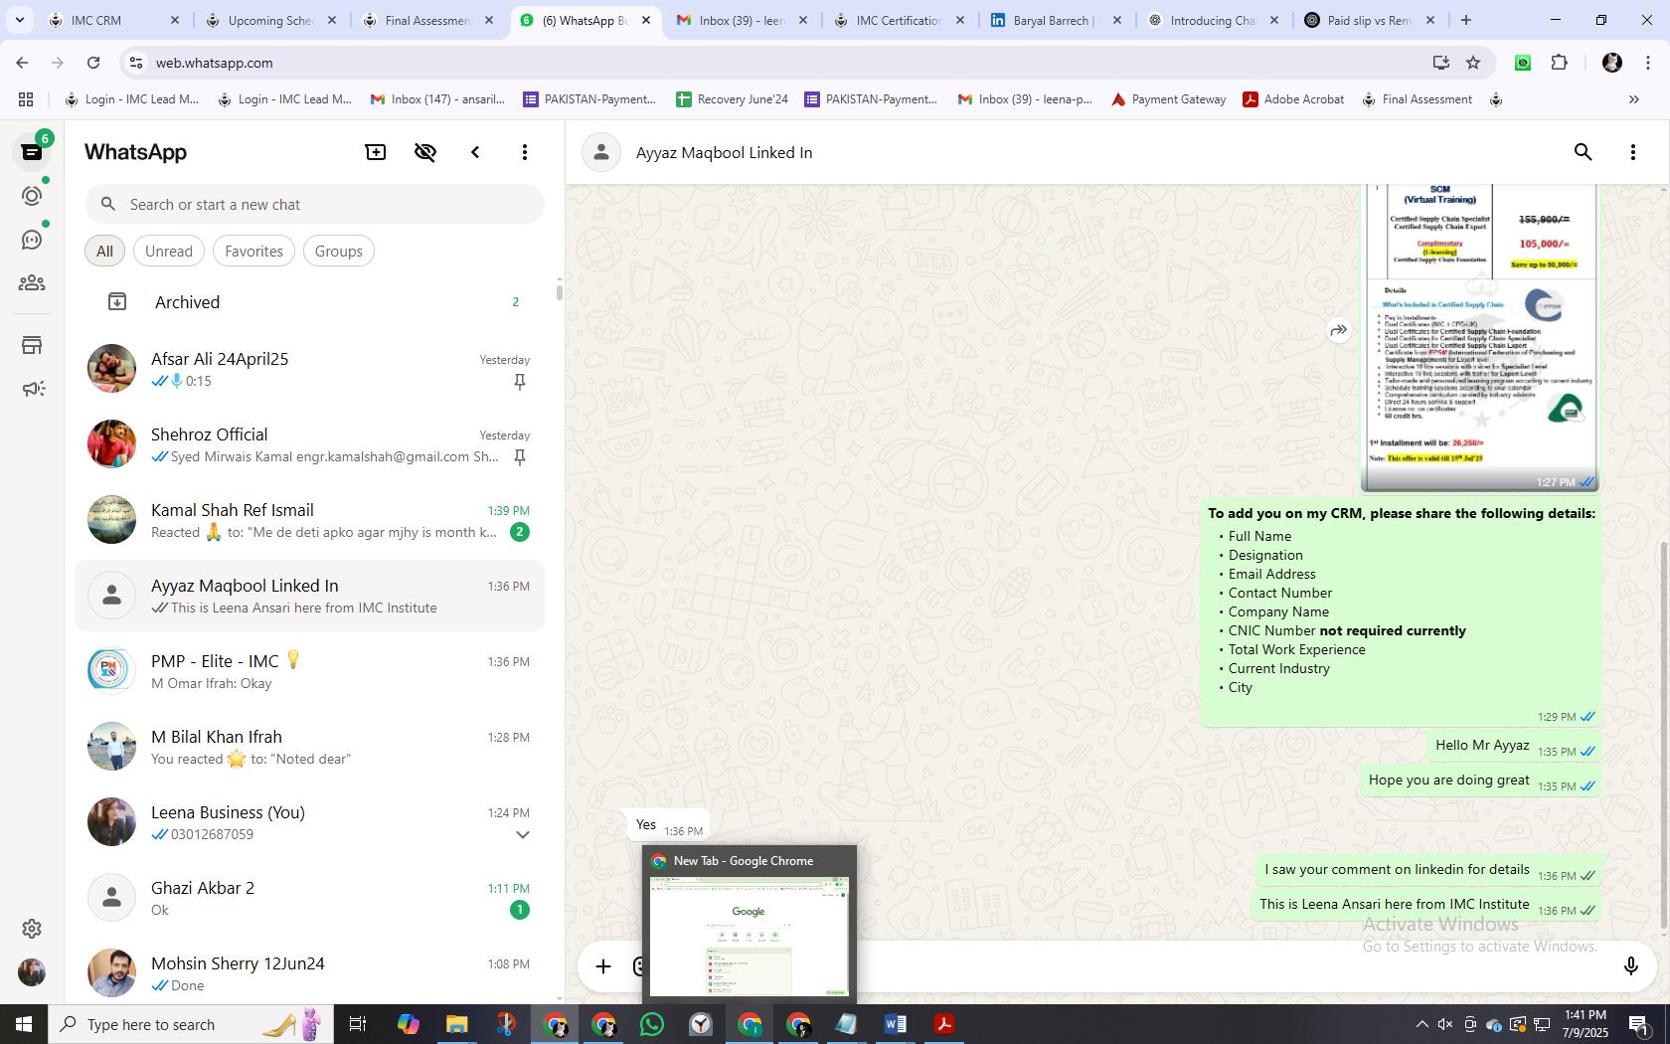Open Adobe Acrobat bookmark

pos(1293,99)
